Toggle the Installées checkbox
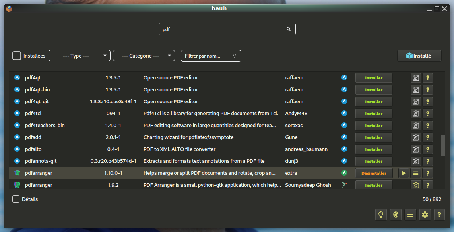 pyautogui.click(x=17, y=56)
